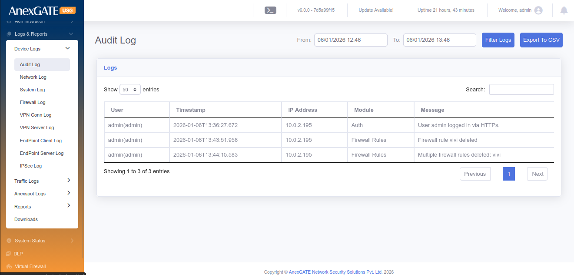The width and height of the screenshot is (574, 275).
Task: Select the DLP sidebar icon
Action: 9,254
